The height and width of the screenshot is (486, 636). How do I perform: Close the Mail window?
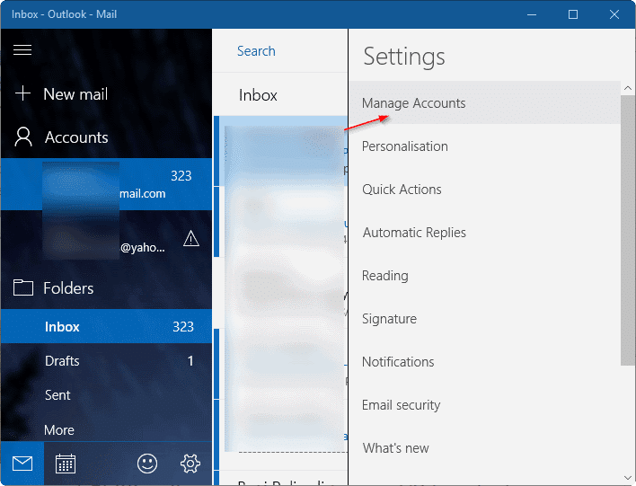614,14
